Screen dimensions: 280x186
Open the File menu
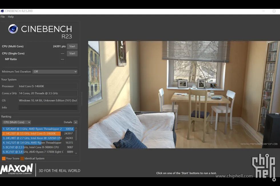(x=3, y=17)
